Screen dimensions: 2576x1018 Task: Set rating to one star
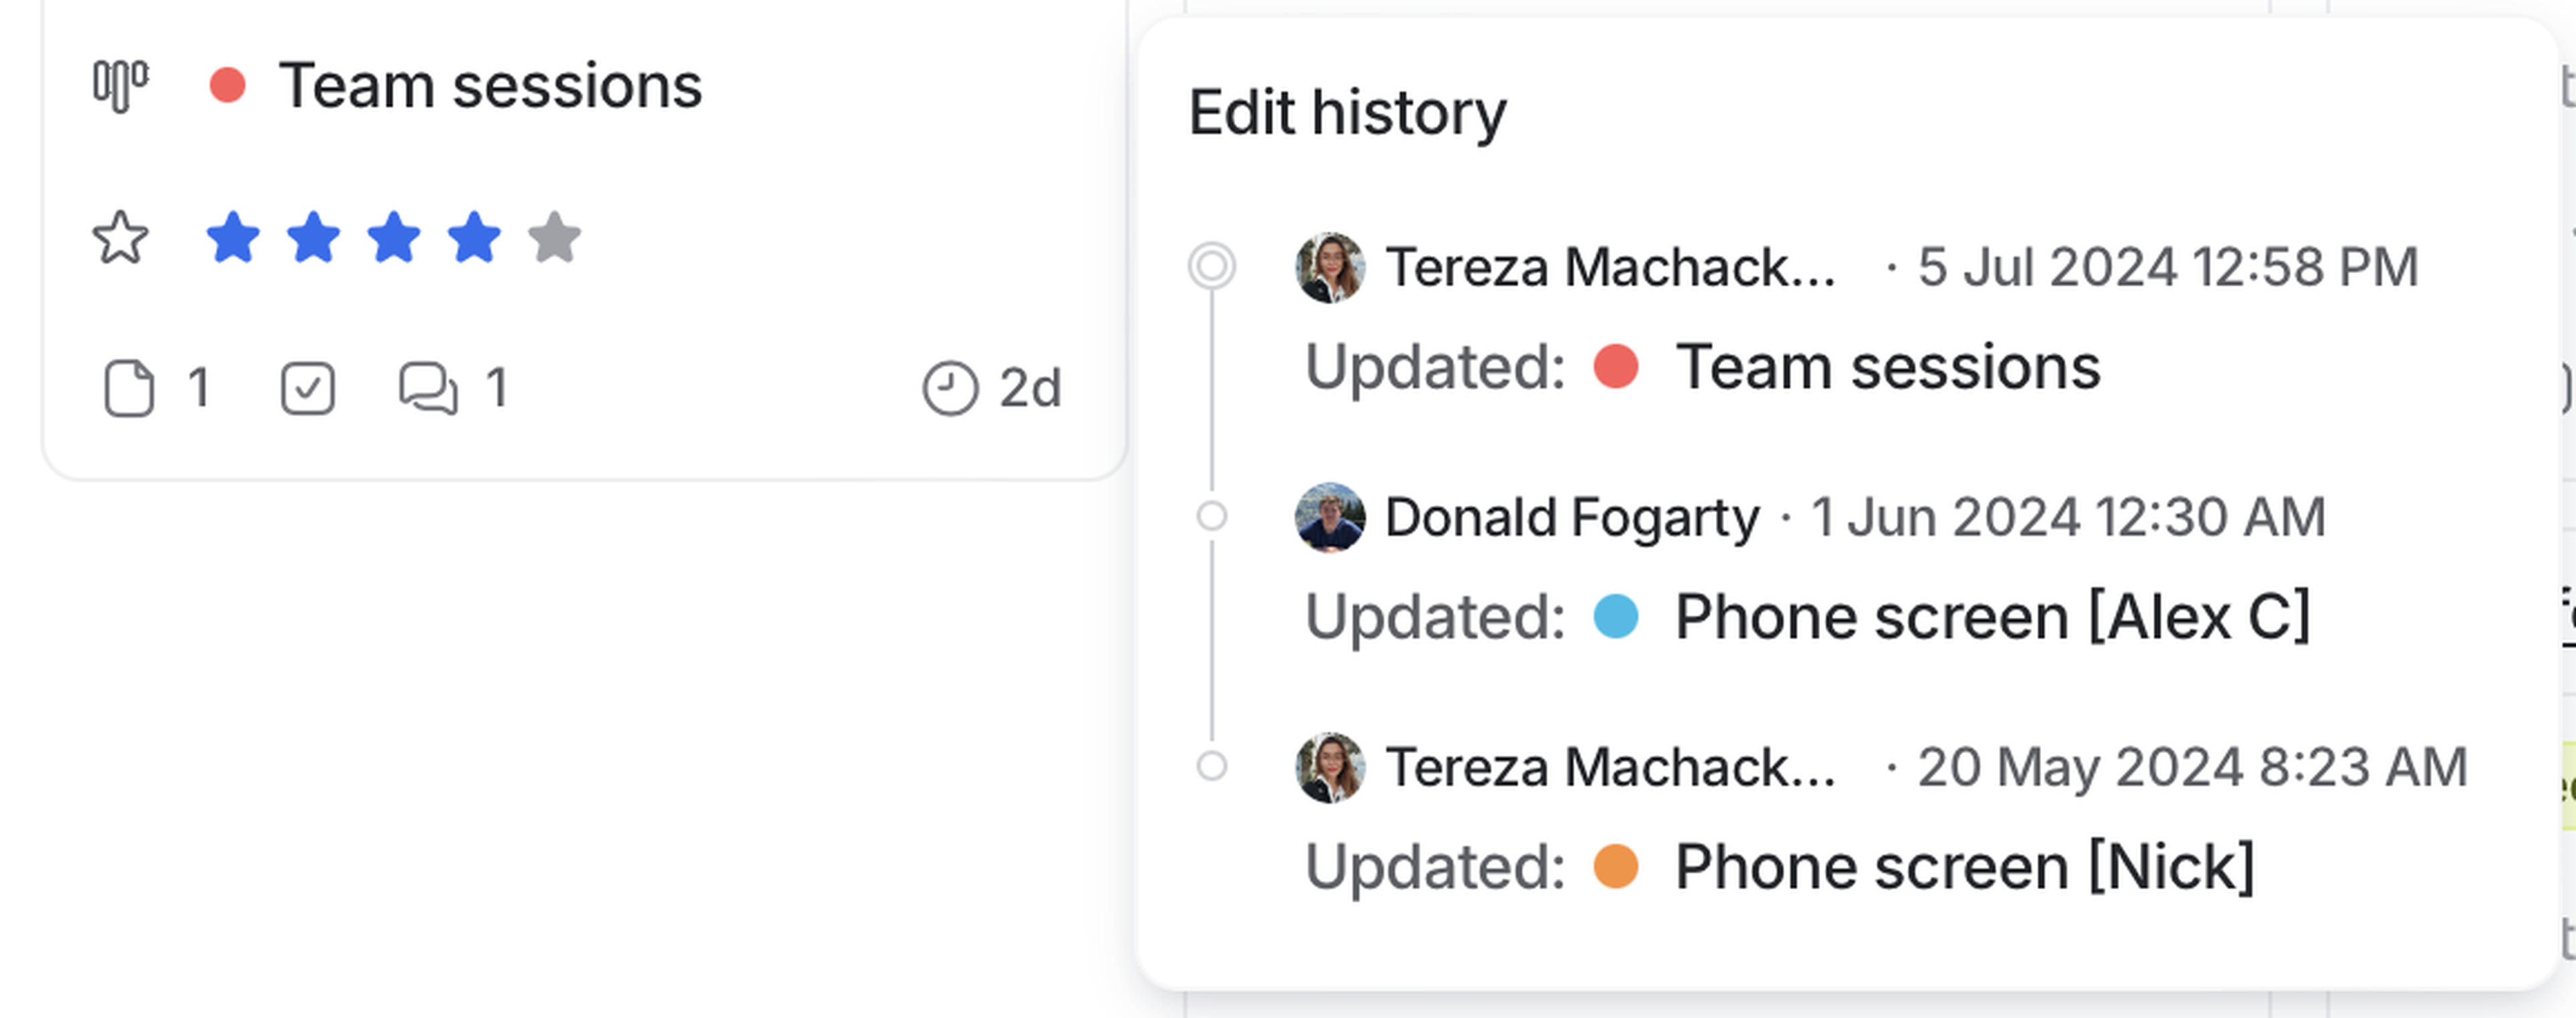point(233,238)
